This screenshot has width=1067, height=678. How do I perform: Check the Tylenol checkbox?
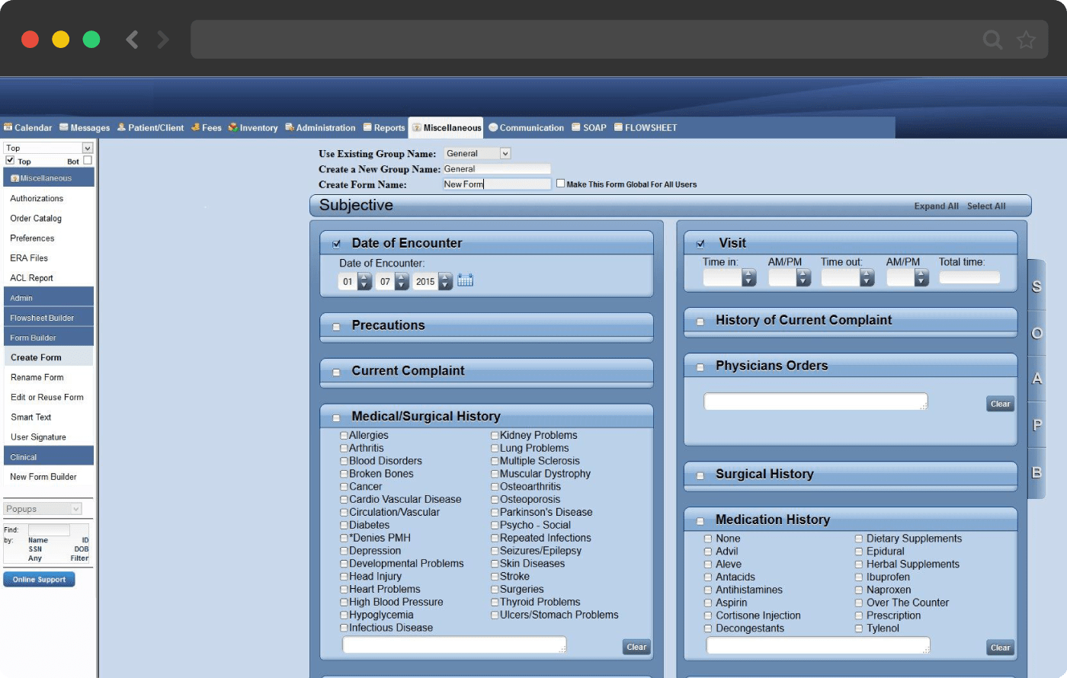point(859,628)
